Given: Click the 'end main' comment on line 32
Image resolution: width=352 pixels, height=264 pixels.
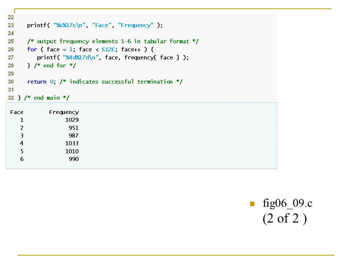Looking at the screenshot, I should point(47,98).
